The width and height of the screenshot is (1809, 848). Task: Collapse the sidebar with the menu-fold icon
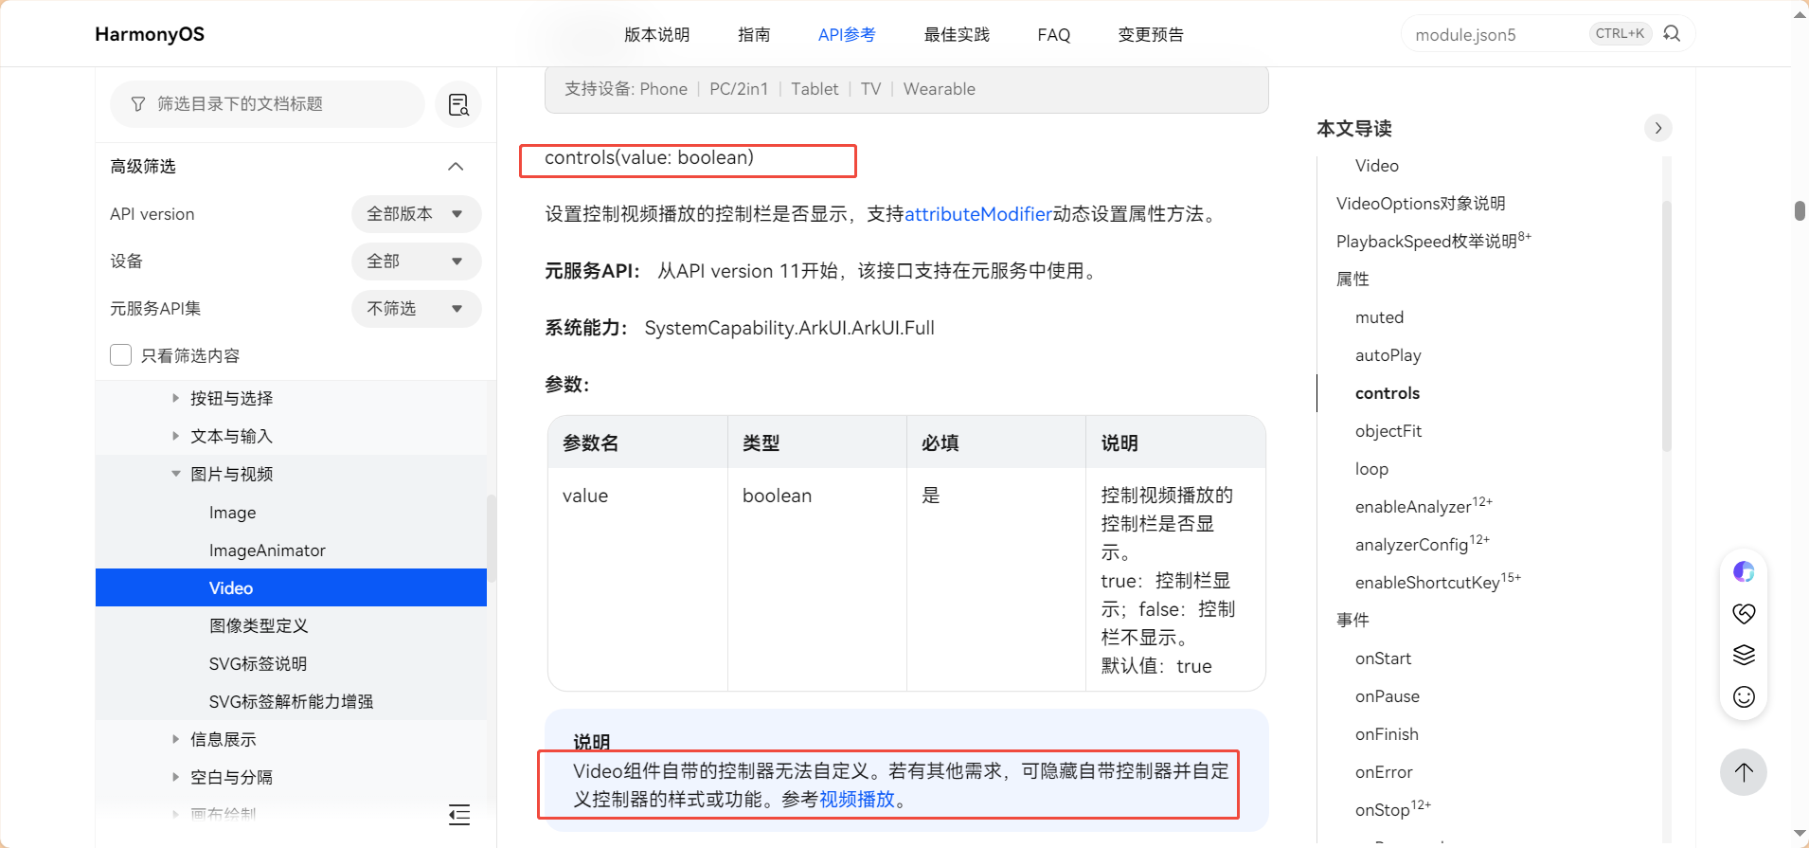coord(459,815)
